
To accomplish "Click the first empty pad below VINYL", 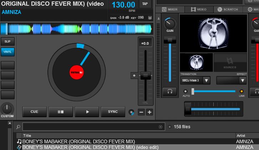I will tap(7, 65).
